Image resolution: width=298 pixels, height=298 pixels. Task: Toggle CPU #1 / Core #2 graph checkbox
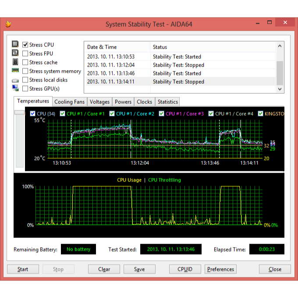coord(112,114)
